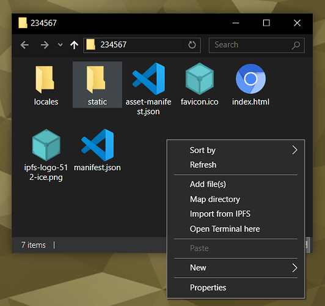Close the 234567 window
Screen dimensions: 325x306
pos(298,23)
